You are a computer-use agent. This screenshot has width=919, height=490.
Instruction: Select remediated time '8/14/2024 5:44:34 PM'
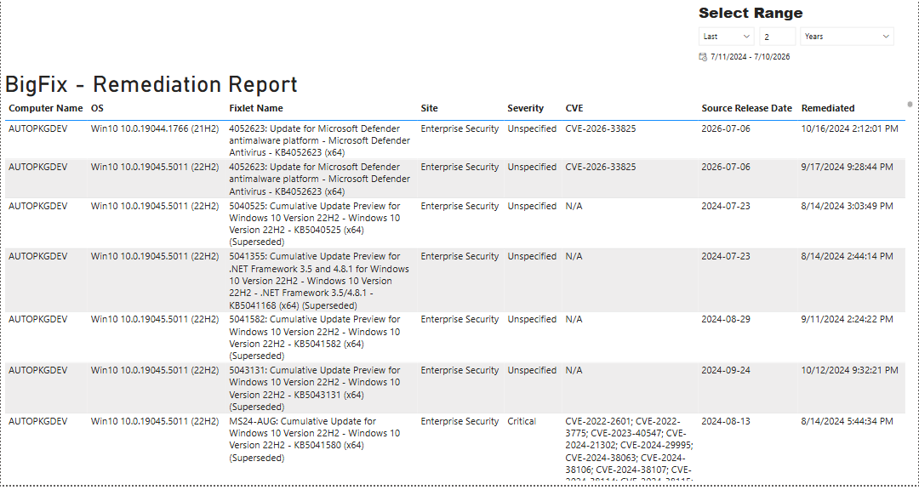point(847,421)
